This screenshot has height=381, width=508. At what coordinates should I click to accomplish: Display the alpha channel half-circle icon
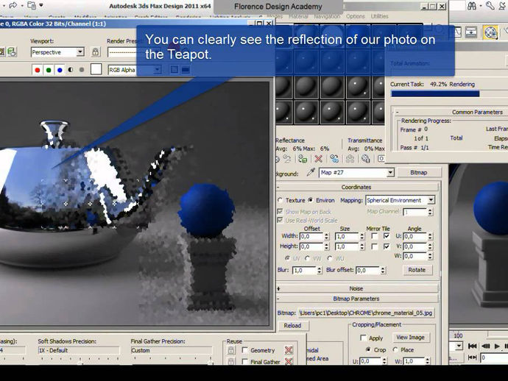[x=71, y=70]
